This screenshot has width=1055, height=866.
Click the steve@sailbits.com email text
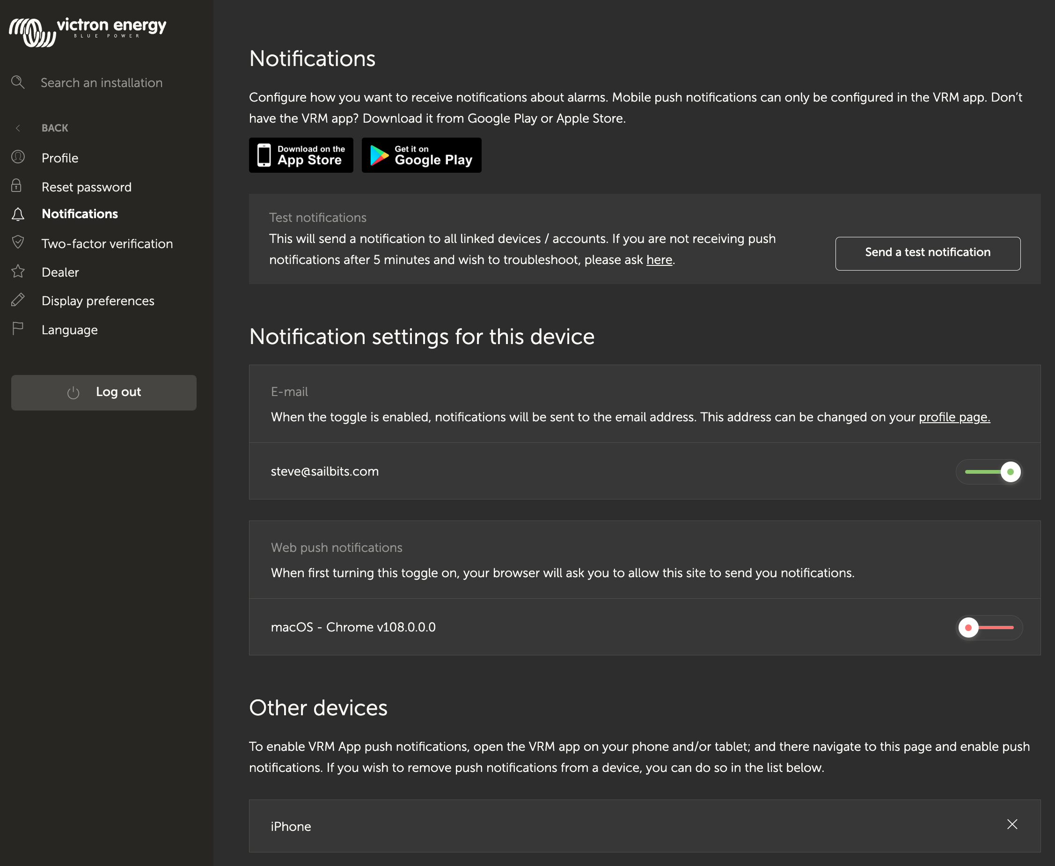[325, 471]
